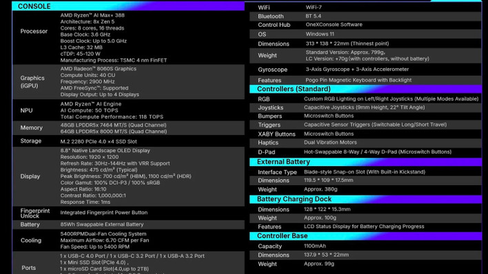
Task: Click '3-Axis Gyroscope + 3-Axis Accelerometer' text
Action: coord(357,70)
